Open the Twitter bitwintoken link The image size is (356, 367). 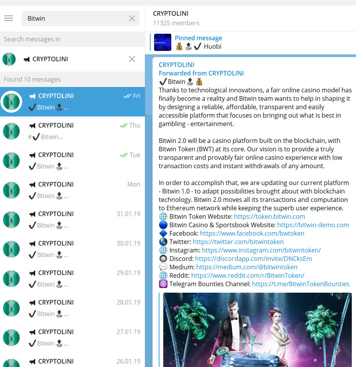point(238,242)
